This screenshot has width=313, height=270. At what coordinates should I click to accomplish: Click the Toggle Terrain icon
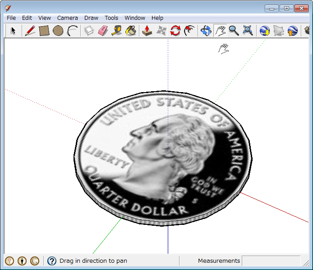tap(279, 31)
